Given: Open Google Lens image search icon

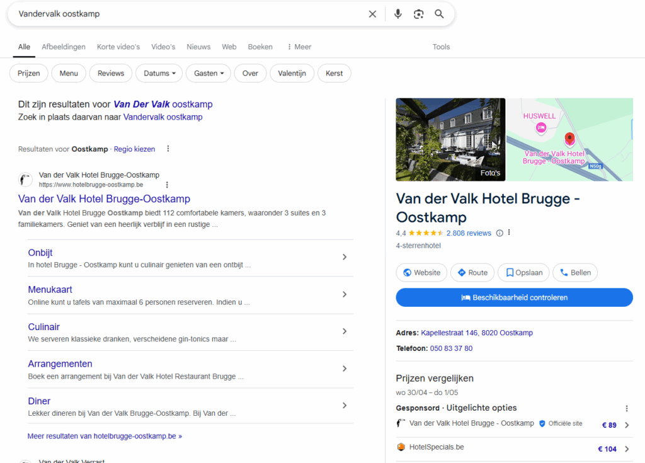Looking at the screenshot, I should [x=418, y=14].
